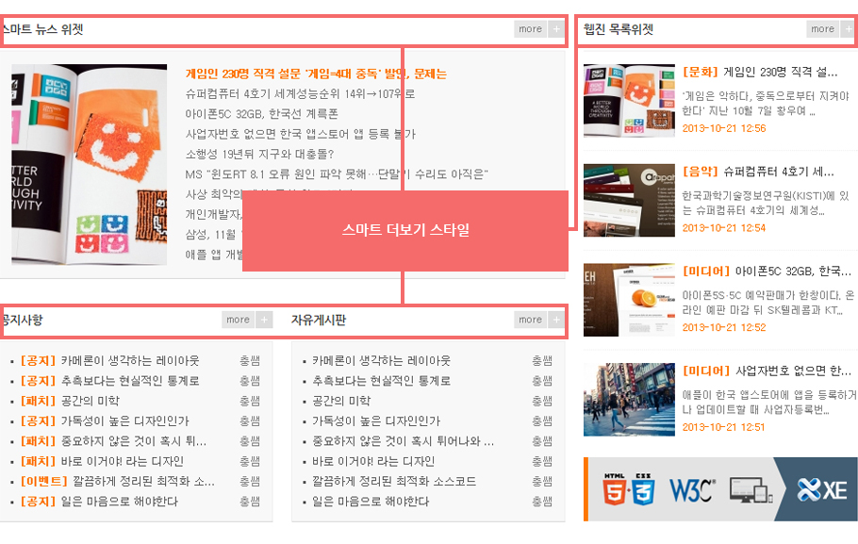Click the '자유게시판' board title
Screen dimensions: 858x544
pos(319,320)
